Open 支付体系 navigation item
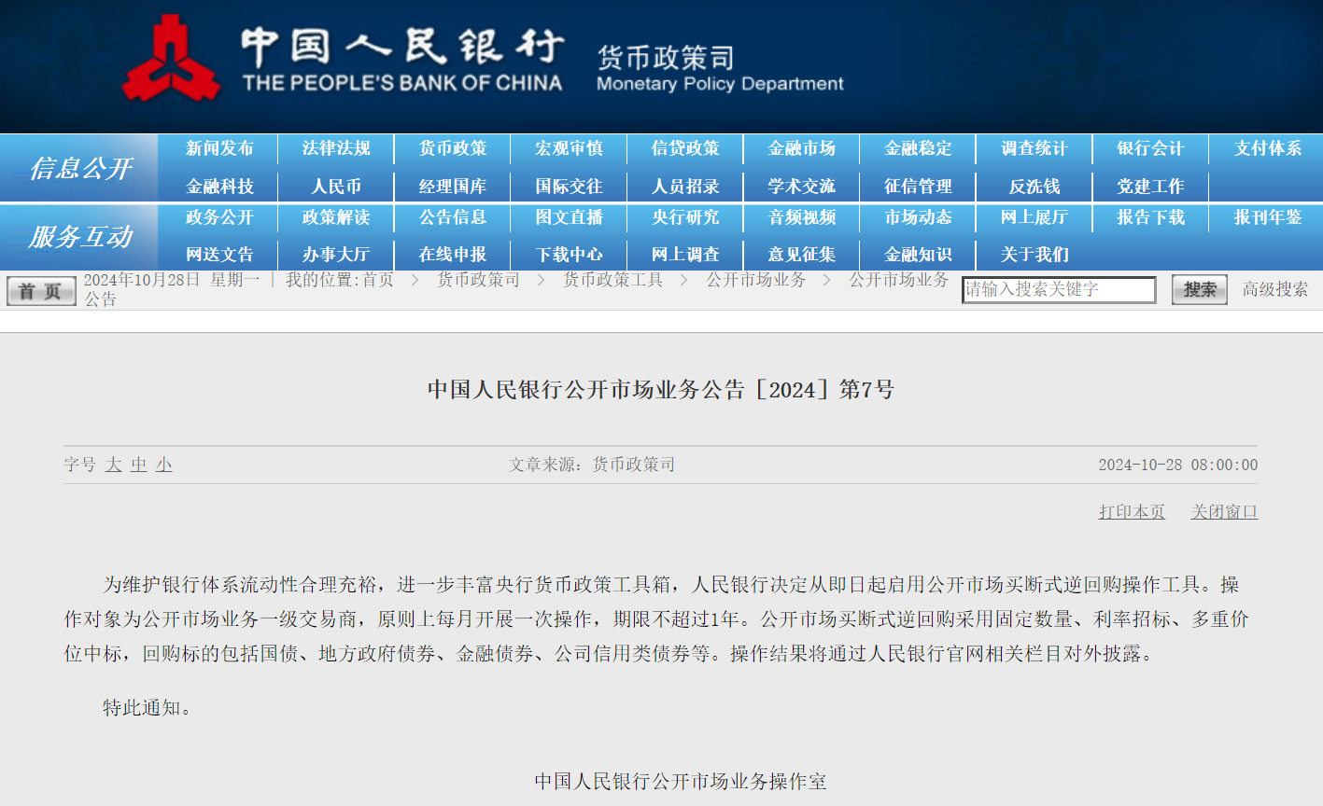 (1267, 148)
